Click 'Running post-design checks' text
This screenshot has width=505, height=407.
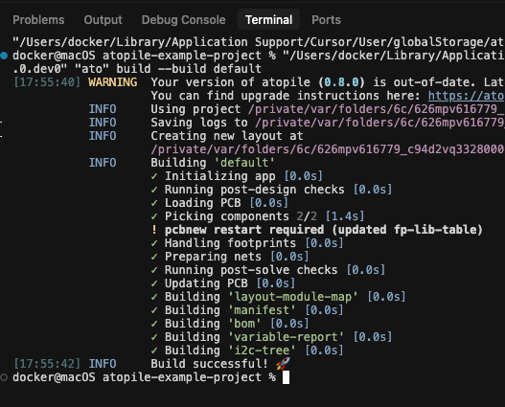point(255,190)
